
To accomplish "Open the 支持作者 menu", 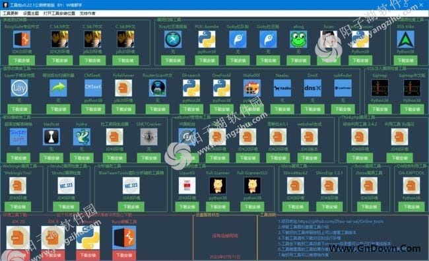I will [x=88, y=13].
